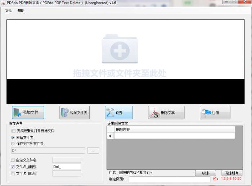
Task: Click the empty 删除内容 row cell
Action: click(174, 136)
